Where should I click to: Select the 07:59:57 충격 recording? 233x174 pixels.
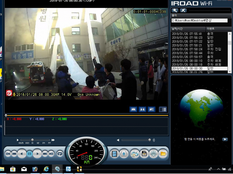click(199, 57)
